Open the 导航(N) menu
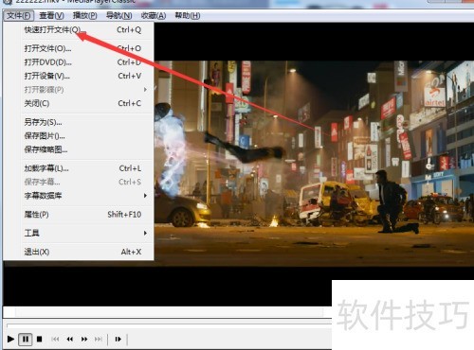The height and width of the screenshot is (350, 474). (118, 15)
